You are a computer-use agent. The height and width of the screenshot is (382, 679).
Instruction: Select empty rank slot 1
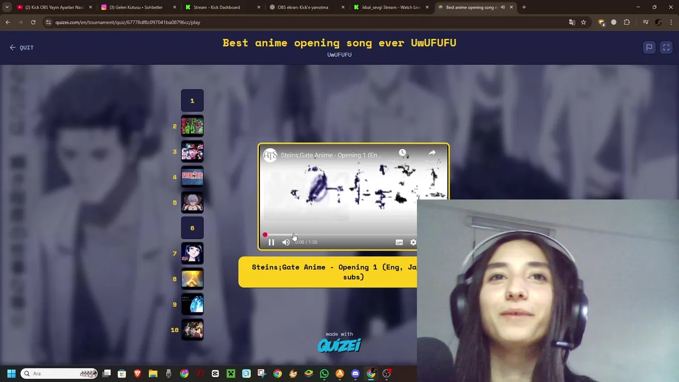pos(192,101)
